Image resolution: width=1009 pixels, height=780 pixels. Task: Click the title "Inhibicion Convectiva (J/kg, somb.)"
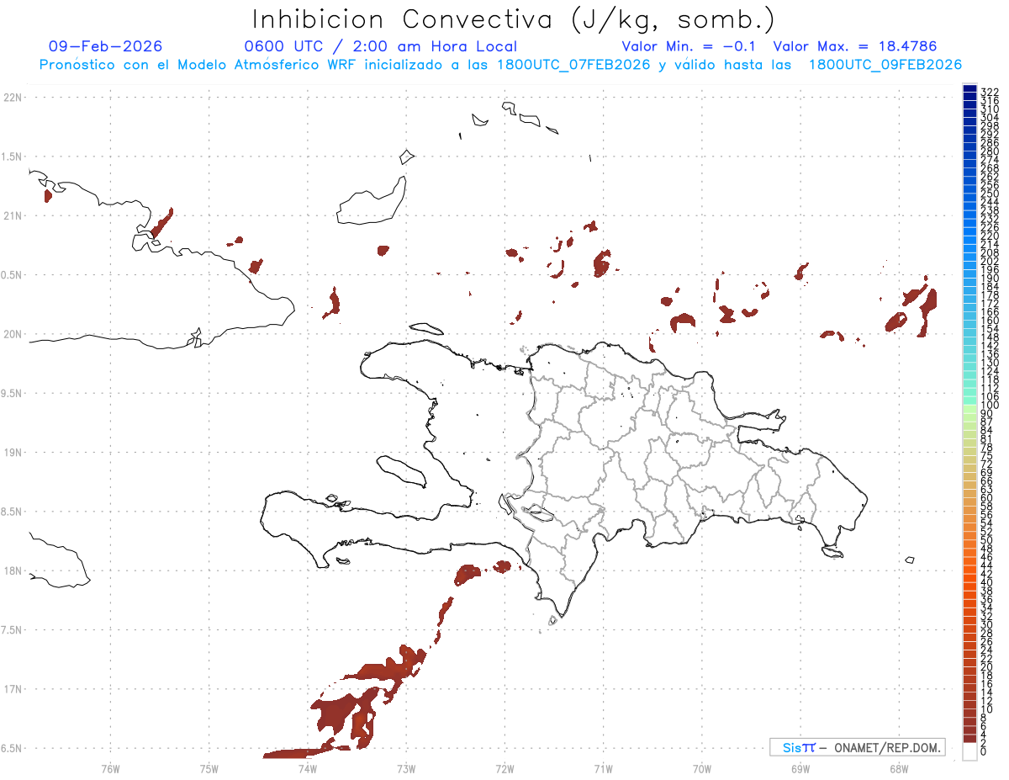pos(514,19)
